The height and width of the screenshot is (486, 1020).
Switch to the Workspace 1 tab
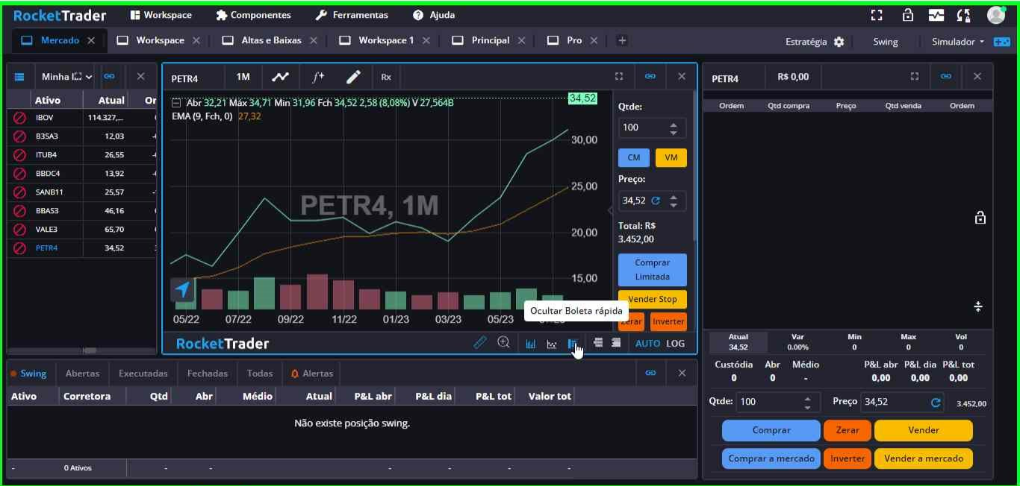click(x=386, y=40)
